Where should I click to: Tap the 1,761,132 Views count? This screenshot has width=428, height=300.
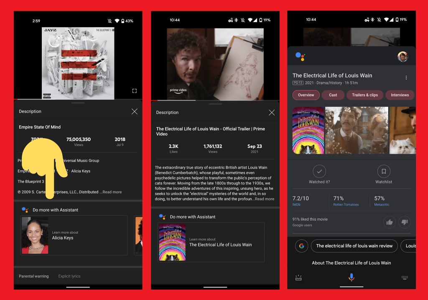tap(213, 149)
